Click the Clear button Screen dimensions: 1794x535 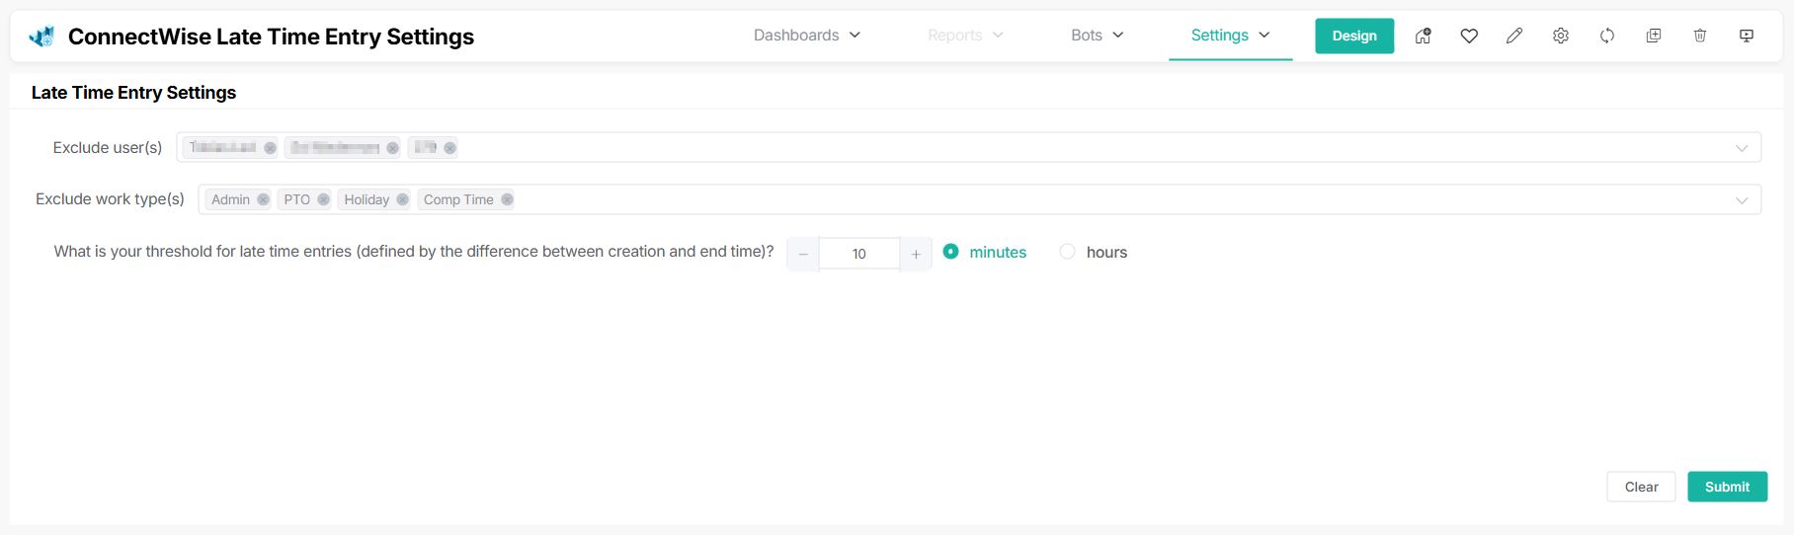pos(1641,487)
